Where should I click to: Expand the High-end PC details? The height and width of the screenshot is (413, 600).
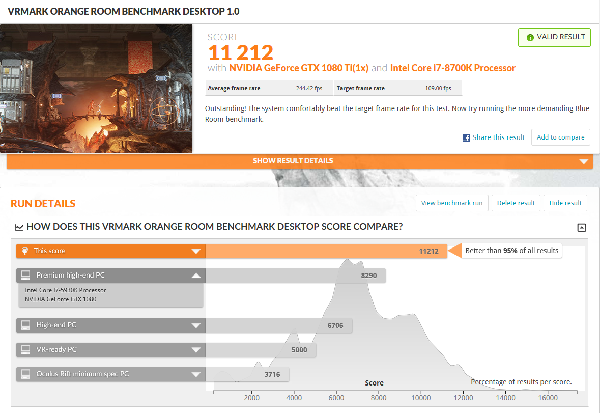click(x=196, y=325)
